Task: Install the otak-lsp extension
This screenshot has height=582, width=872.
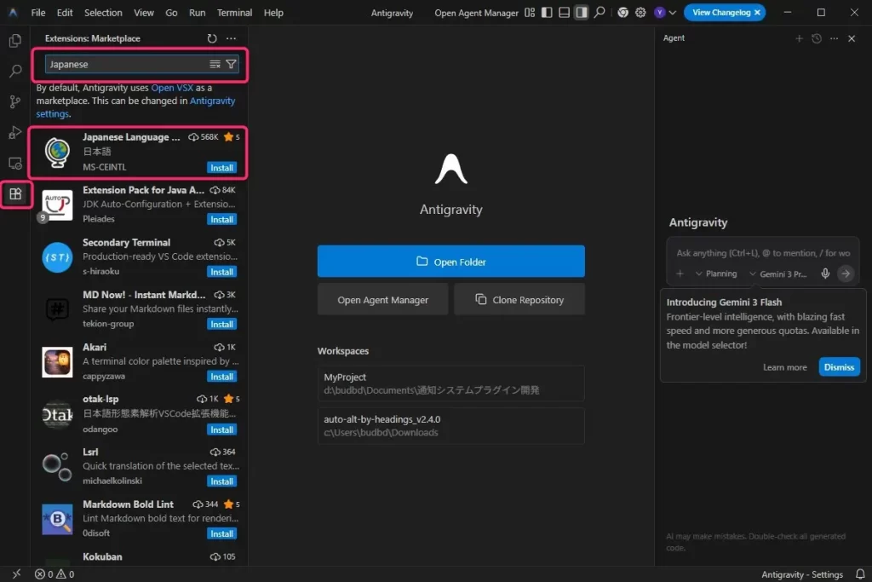Action: click(x=221, y=429)
